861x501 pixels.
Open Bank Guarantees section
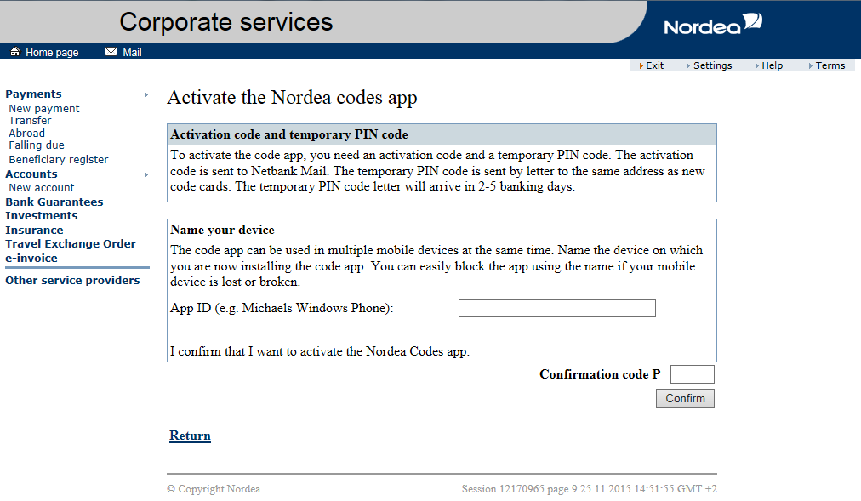pos(54,202)
